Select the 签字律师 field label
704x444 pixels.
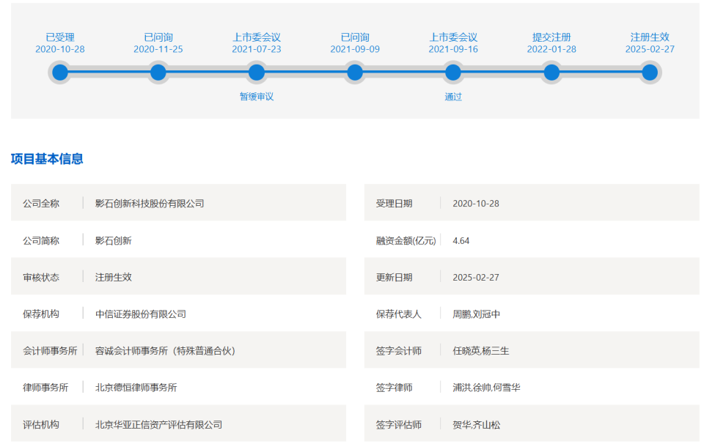pos(395,388)
